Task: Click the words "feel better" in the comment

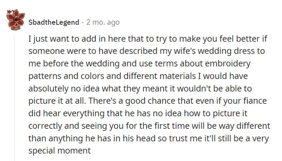Action: point(240,41)
